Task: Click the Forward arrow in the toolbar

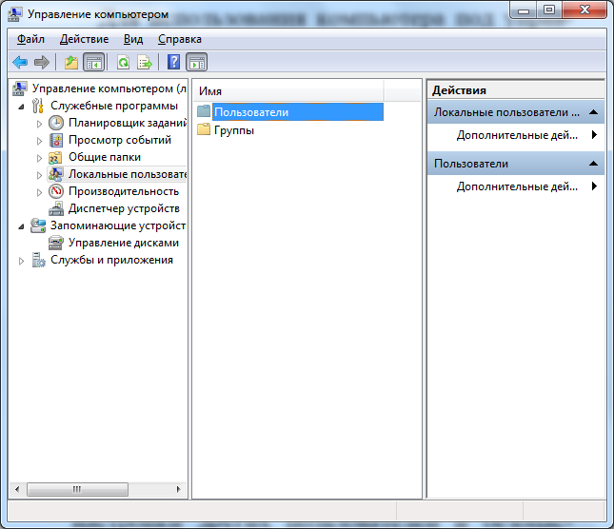Action: click(x=42, y=62)
